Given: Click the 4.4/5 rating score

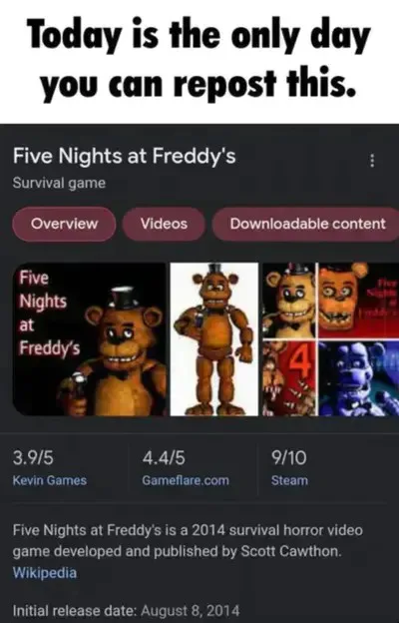Looking at the screenshot, I should (x=164, y=458).
